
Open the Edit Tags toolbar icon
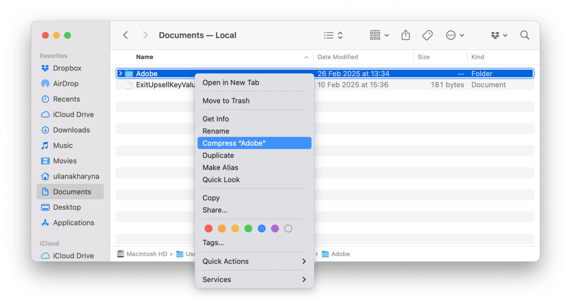click(x=427, y=35)
